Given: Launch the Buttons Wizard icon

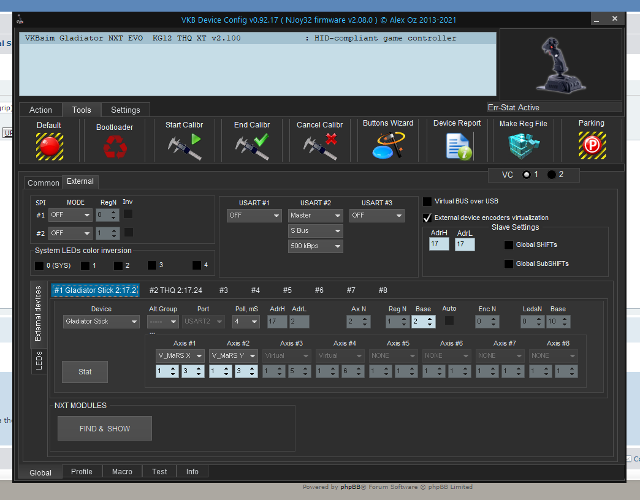Looking at the screenshot, I should (x=388, y=146).
